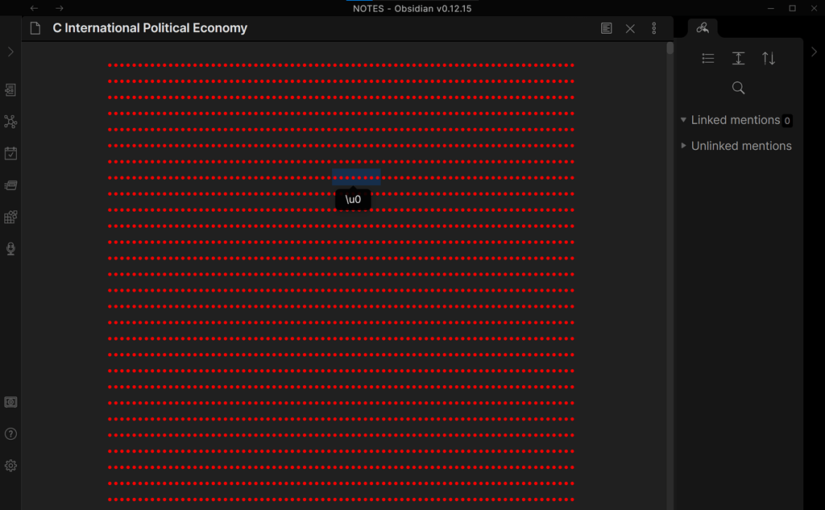
Task: Open the community plugins icon in the ribbon
Action: click(10, 216)
